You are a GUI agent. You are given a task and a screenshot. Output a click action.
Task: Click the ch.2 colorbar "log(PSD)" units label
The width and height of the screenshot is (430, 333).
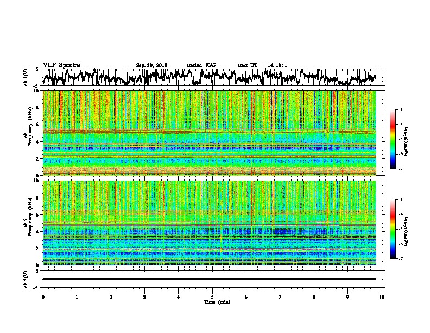(x=407, y=231)
